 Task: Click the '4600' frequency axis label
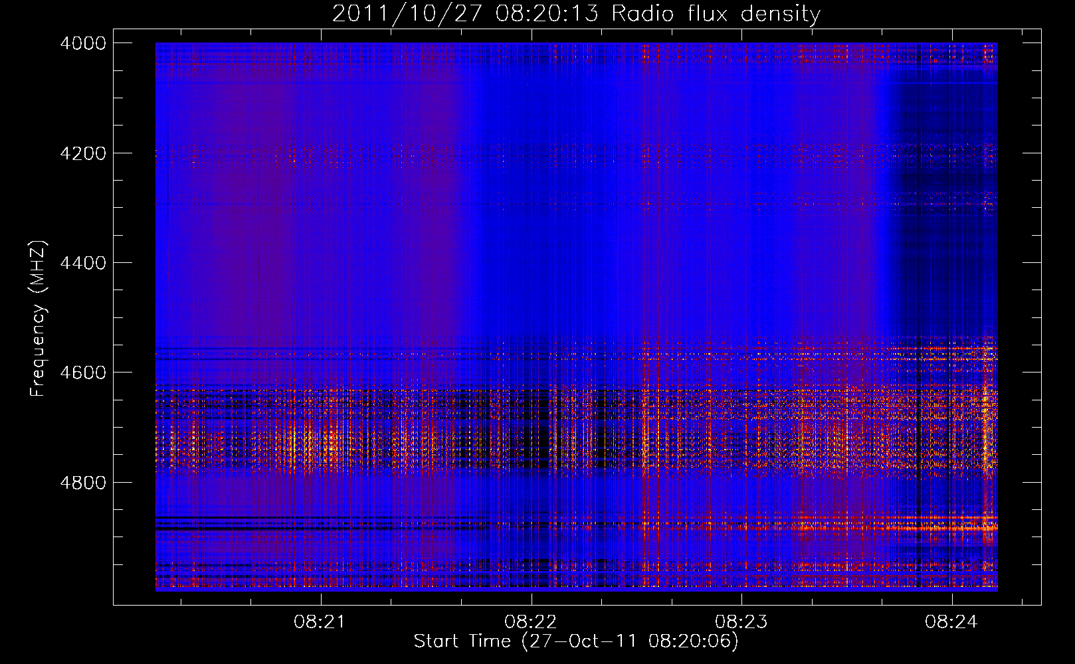click(83, 373)
